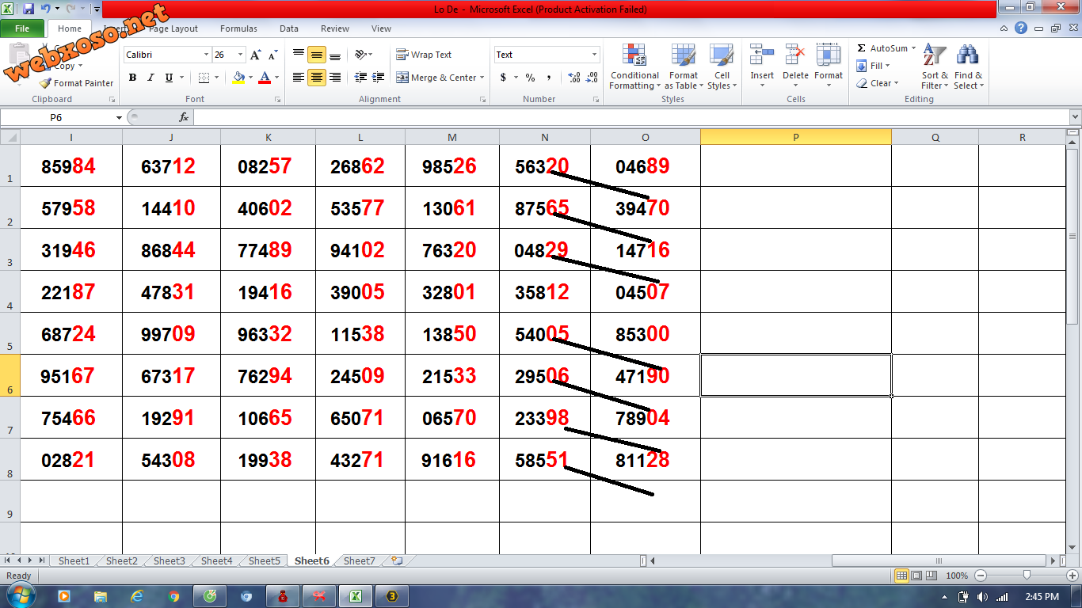Toggle Wrap Text

point(424,55)
